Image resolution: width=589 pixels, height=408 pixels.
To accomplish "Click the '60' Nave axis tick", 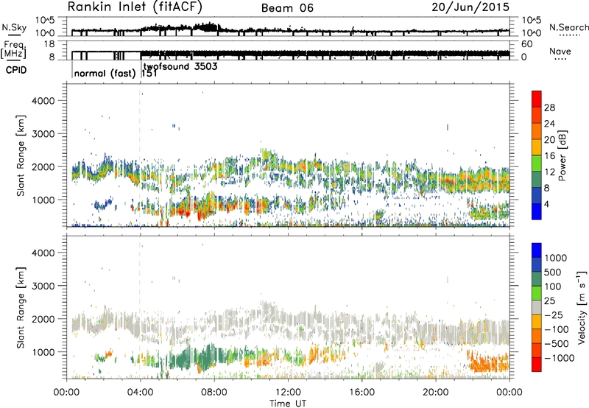I will coord(526,44).
